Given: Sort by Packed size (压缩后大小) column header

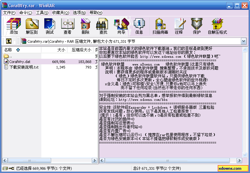Looking at the screenshot, I should tap(80, 50).
